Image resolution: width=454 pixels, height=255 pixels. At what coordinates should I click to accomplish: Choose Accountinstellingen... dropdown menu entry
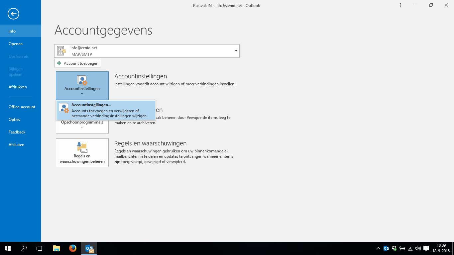coord(106,110)
